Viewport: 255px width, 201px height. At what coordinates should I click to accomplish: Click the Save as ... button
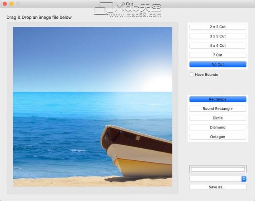[218, 187]
